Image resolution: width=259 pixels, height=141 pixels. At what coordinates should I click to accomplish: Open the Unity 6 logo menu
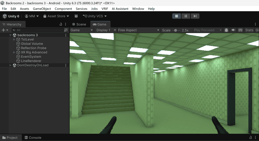tap(11, 16)
